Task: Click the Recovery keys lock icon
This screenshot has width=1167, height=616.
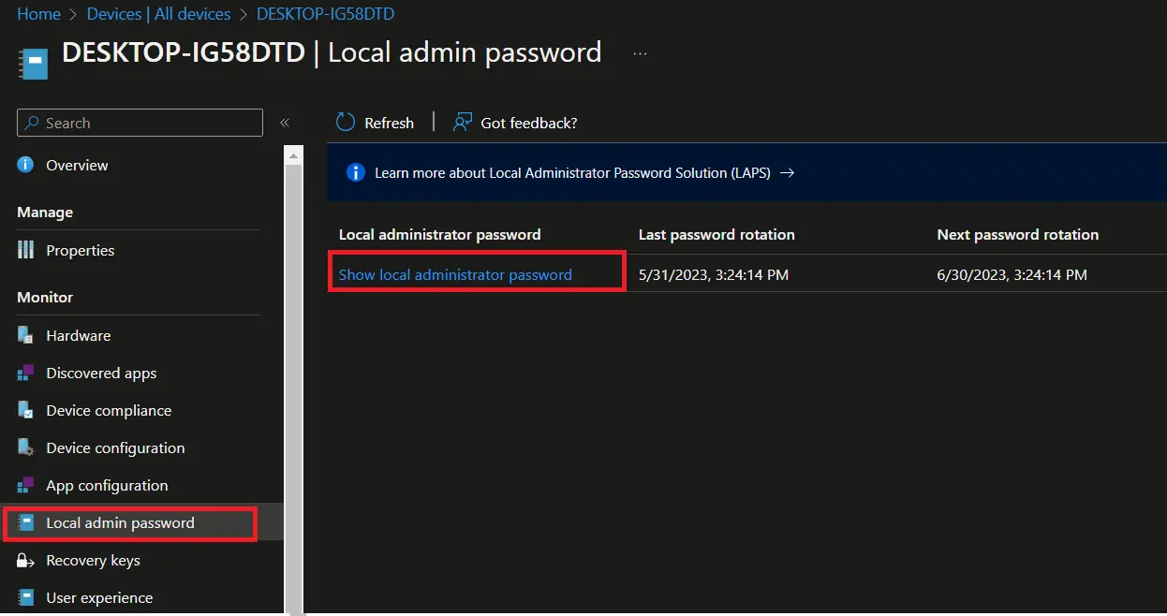Action: tap(26, 560)
